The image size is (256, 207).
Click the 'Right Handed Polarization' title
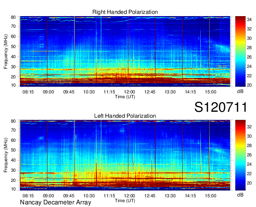point(125,12)
